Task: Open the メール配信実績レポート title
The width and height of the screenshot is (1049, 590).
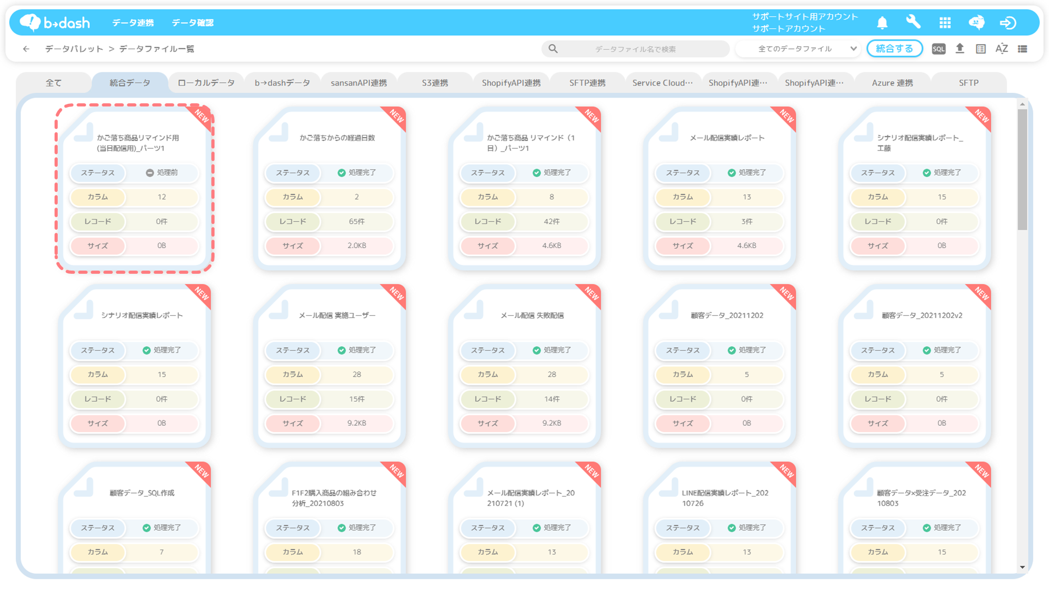Action: tap(727, 138)
